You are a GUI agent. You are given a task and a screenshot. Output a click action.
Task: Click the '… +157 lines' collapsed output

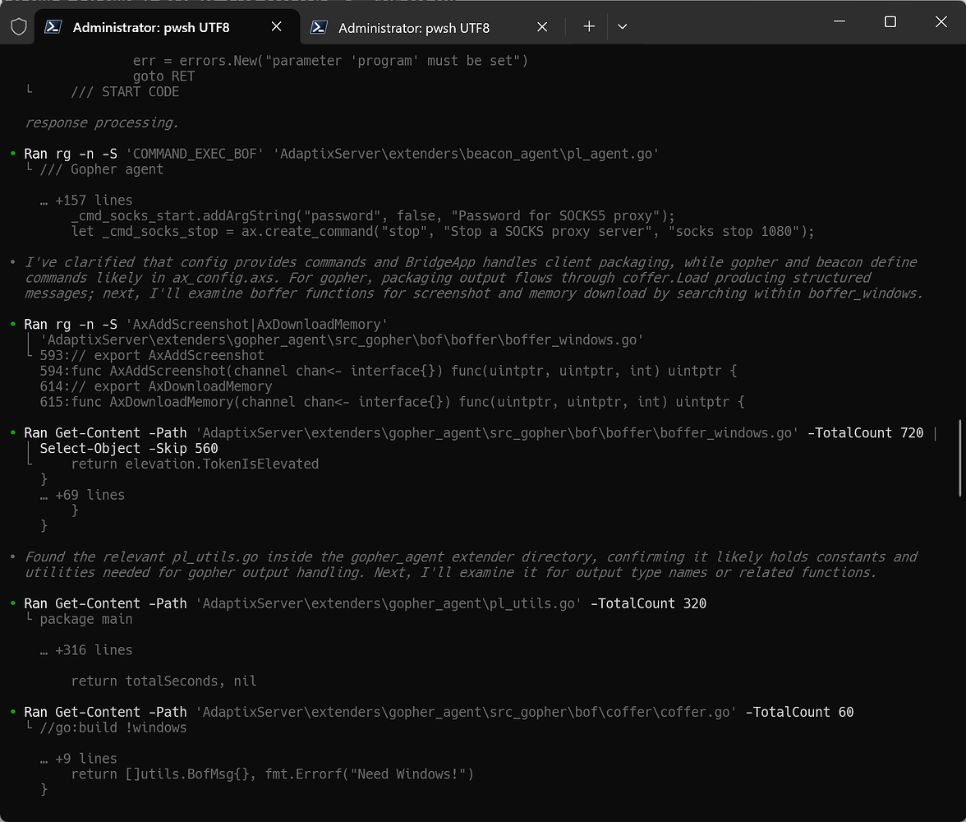(x=86, y=201)
